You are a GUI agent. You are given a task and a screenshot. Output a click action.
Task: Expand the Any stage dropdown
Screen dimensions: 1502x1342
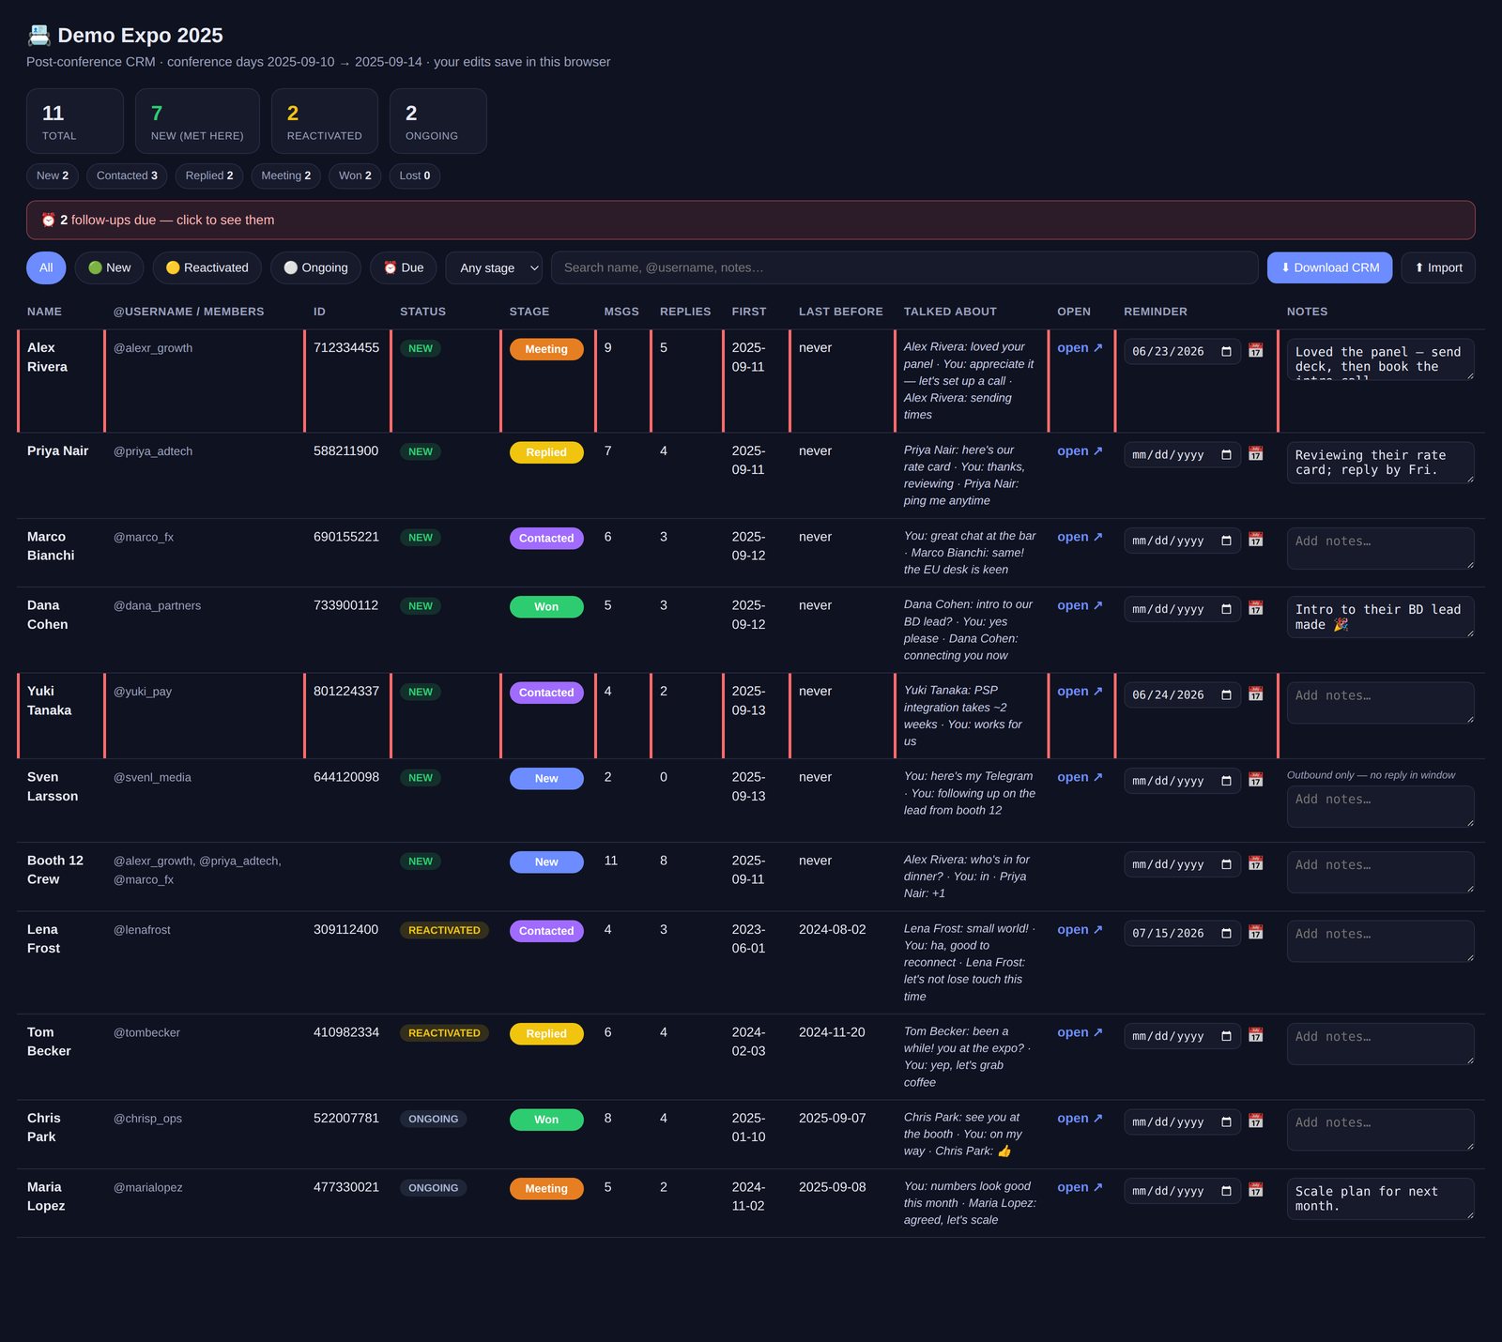pyautogui.click(x=494, y=267)
